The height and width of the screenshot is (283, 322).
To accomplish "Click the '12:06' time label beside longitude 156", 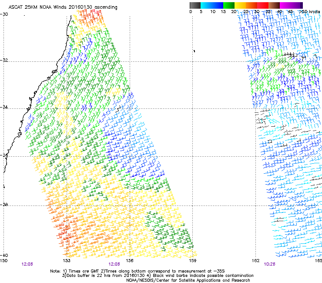I will pos(114,264).
